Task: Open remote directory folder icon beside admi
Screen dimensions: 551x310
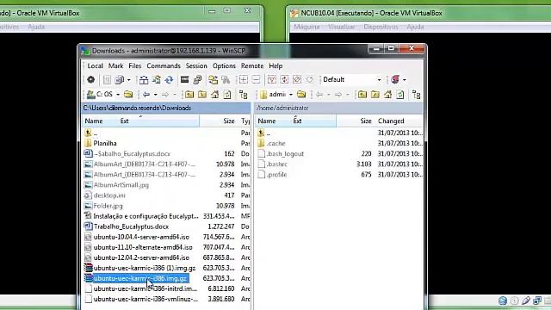Action: (x=301, y=94)
